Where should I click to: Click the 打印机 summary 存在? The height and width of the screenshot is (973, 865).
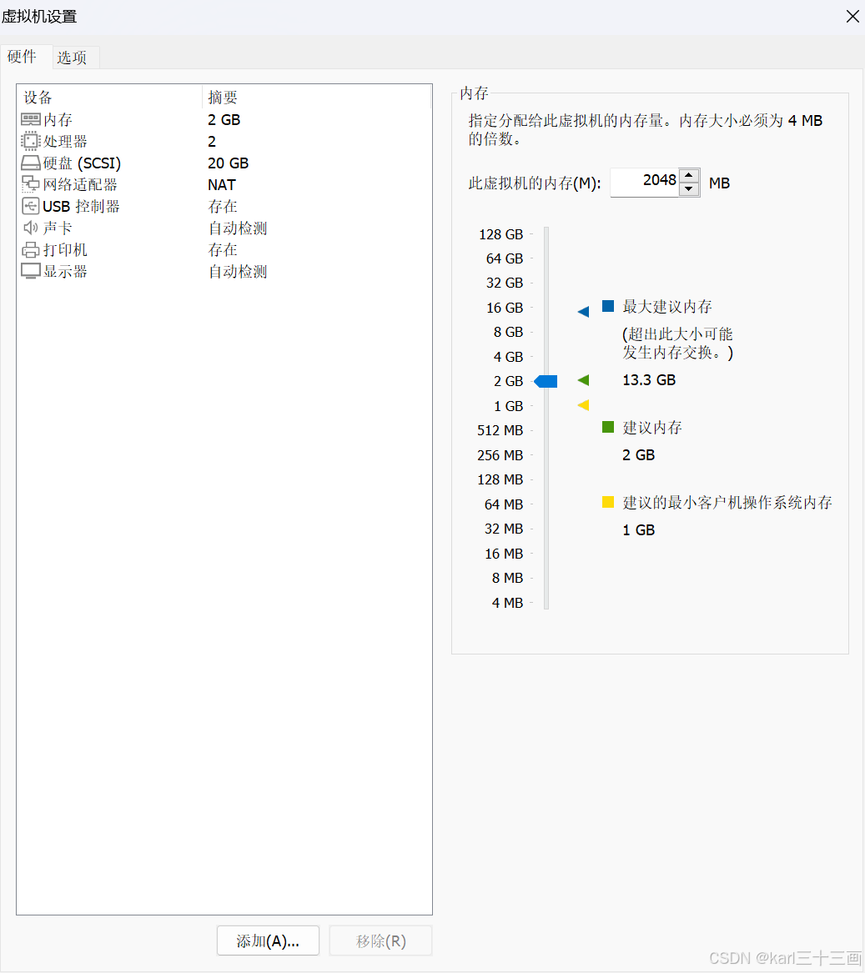pyautogui.click(x=223, y=250)
